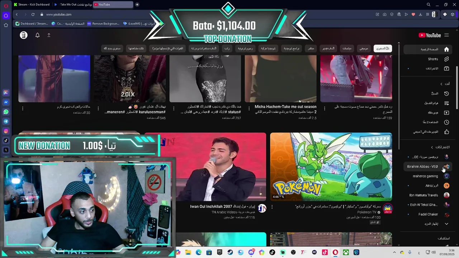Select the 'All' filter chip
The width and height of the screenshot is (459, 258).
(x=383, y=48)
